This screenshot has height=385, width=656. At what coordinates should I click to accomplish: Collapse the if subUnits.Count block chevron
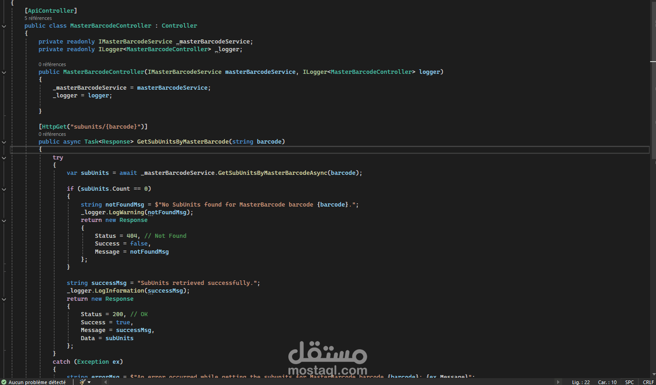pos(4,189)
